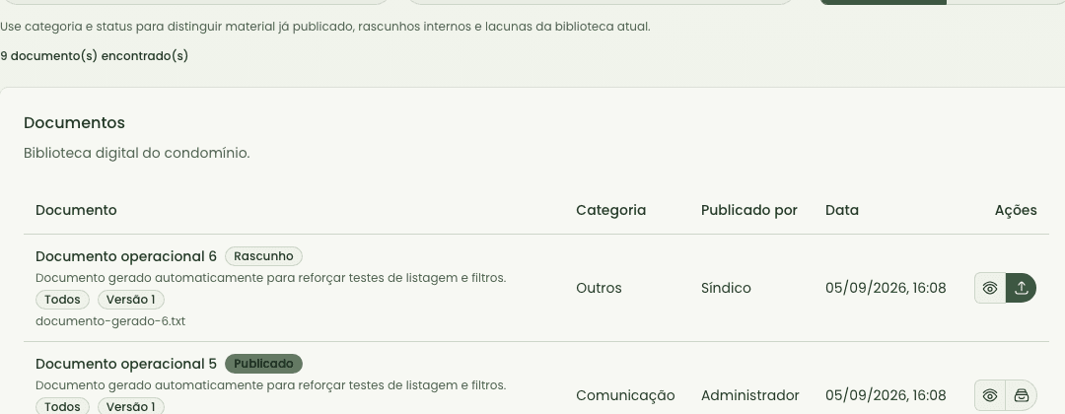View Documento operacional 6 with eye icon
This screenshot has width=1065, height=414.
990,288
